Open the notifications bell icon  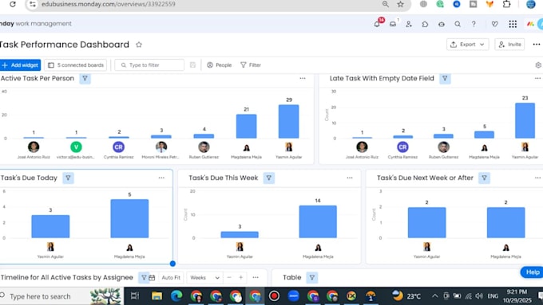[378, 24]
